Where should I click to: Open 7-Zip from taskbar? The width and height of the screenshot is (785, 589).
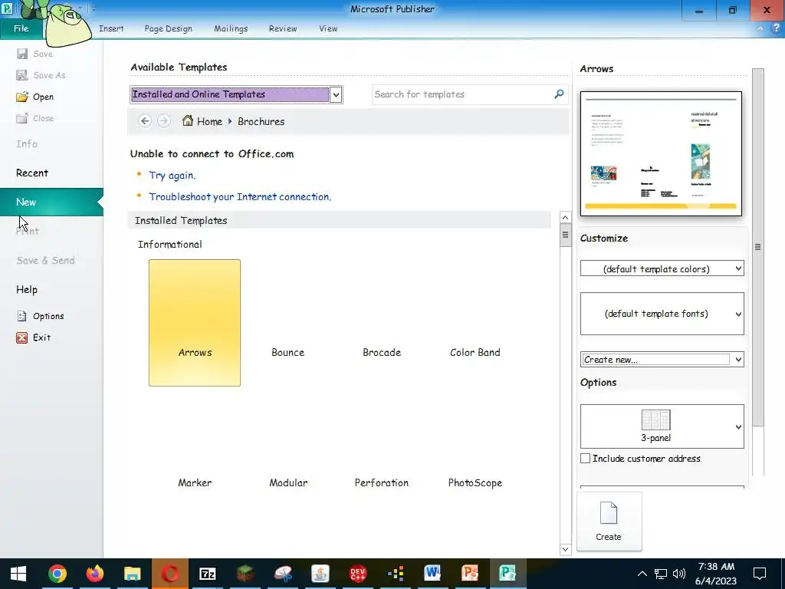(207, 574)
